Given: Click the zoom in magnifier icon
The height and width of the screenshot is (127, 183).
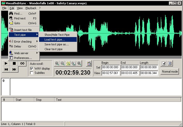Looking at the screenshot, I should click(x=57, y=63).
